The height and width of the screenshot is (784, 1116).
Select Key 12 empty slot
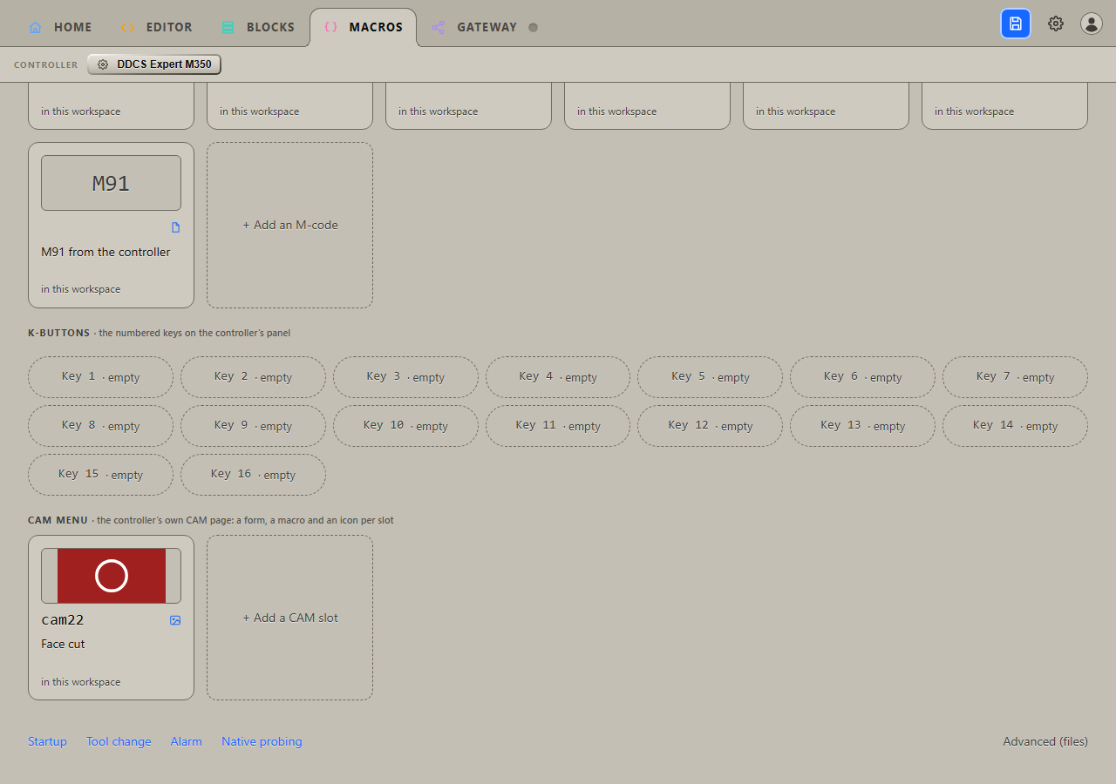710,426
